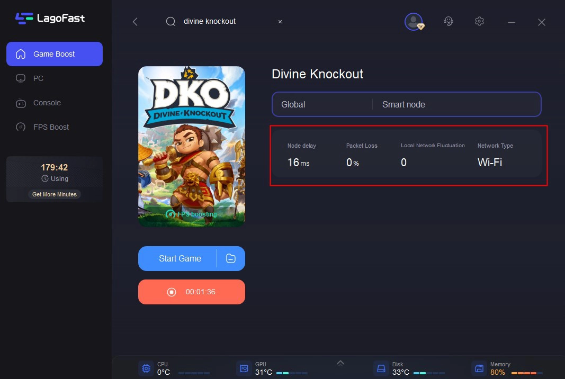Image resolution: width=565 pixels, height=379 pixels.
Task: Open the user profile avatar
Action: point(414,22)
